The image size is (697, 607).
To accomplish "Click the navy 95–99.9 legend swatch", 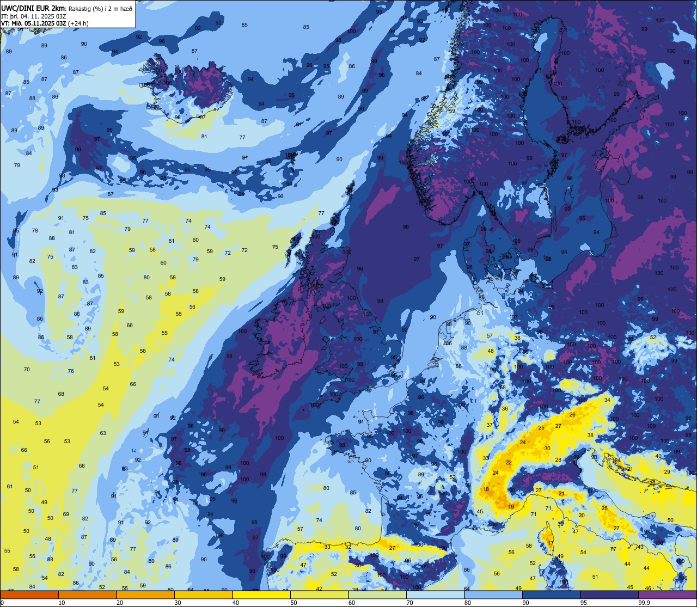I will [x=609, y=594].
